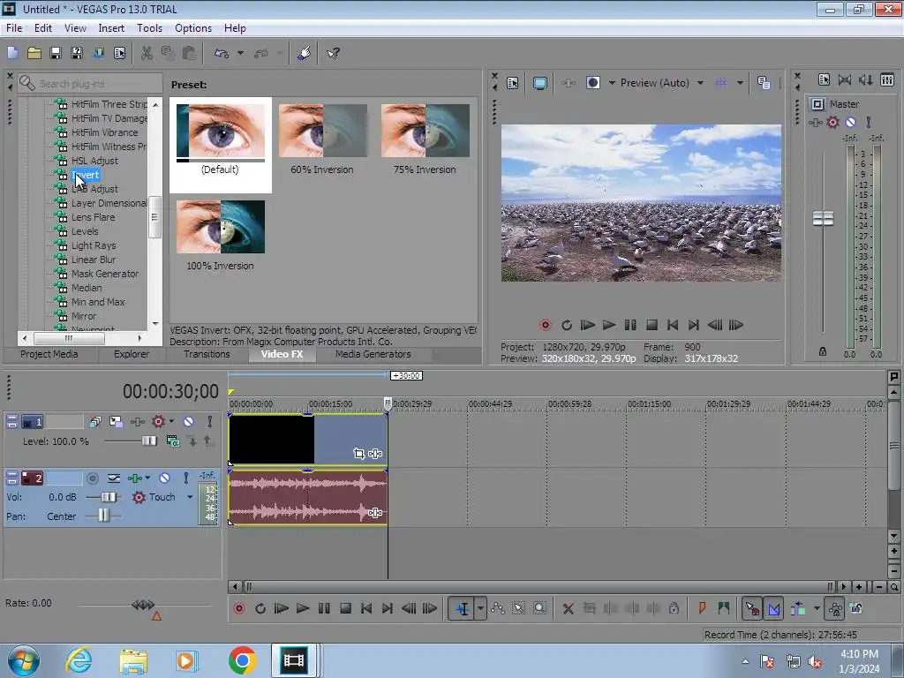The width and height of the screenshot is (904, 678).
Task: Switch to the Transitions tab
Action: 207,354
